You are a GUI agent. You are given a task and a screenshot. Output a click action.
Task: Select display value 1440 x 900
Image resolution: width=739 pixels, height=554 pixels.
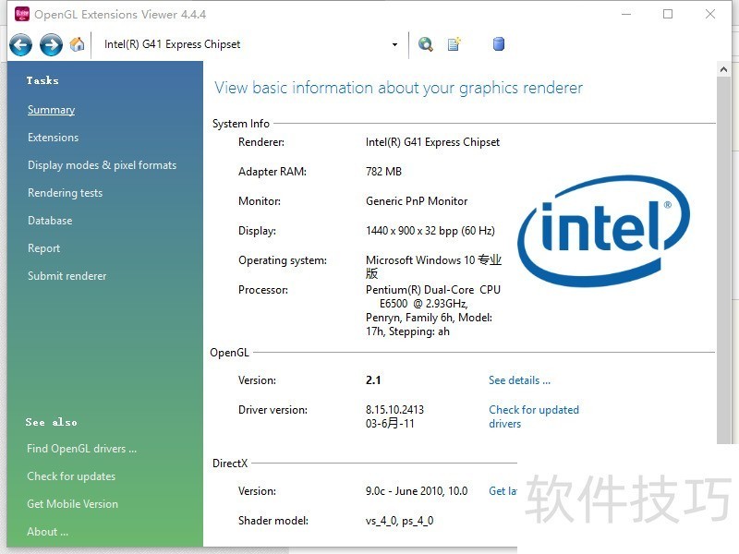(x=430, y=231)
